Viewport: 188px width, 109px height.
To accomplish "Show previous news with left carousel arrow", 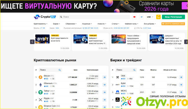I will tap(32, 42).
